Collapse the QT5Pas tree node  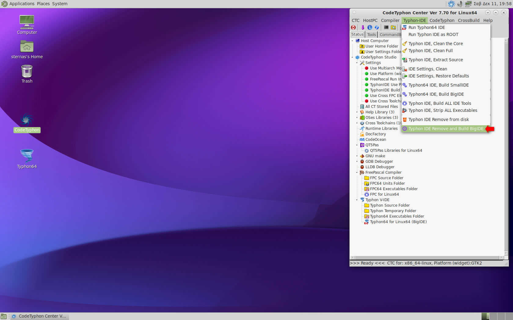357,145
